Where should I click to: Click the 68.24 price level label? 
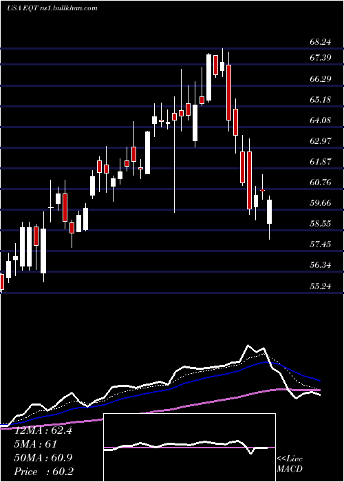[321, 42]
